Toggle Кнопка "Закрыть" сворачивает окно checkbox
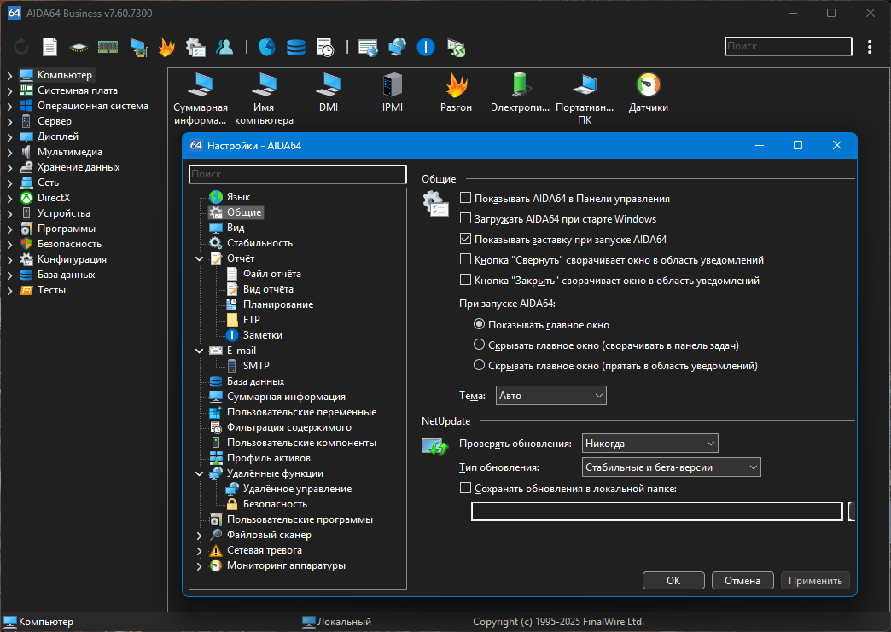The height and width of the screenshot is (632, 891). coord(465,280)
